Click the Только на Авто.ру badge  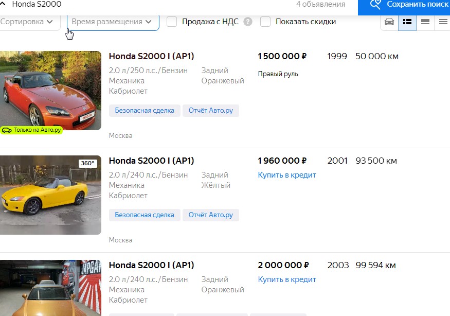click(x=31, y=130)
